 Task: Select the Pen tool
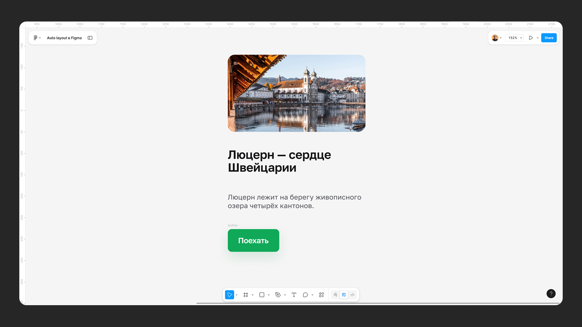(x=278, y=295)
